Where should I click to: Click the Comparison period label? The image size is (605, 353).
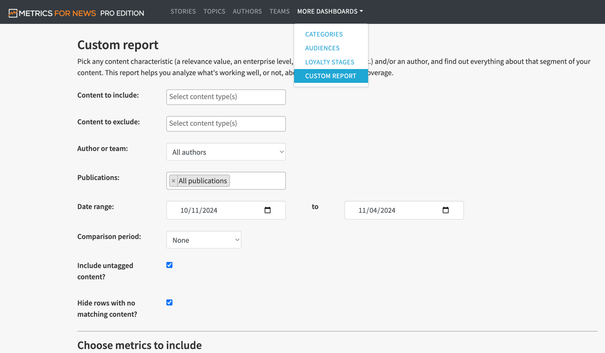tap(109, 237)
